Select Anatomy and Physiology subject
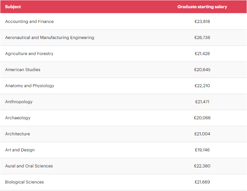The width and height of the screenshot is (247, 191). [x=29, y=86]
